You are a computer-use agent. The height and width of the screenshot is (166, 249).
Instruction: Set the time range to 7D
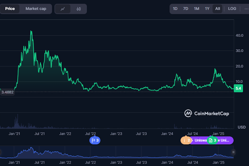(x=186, y=9)
